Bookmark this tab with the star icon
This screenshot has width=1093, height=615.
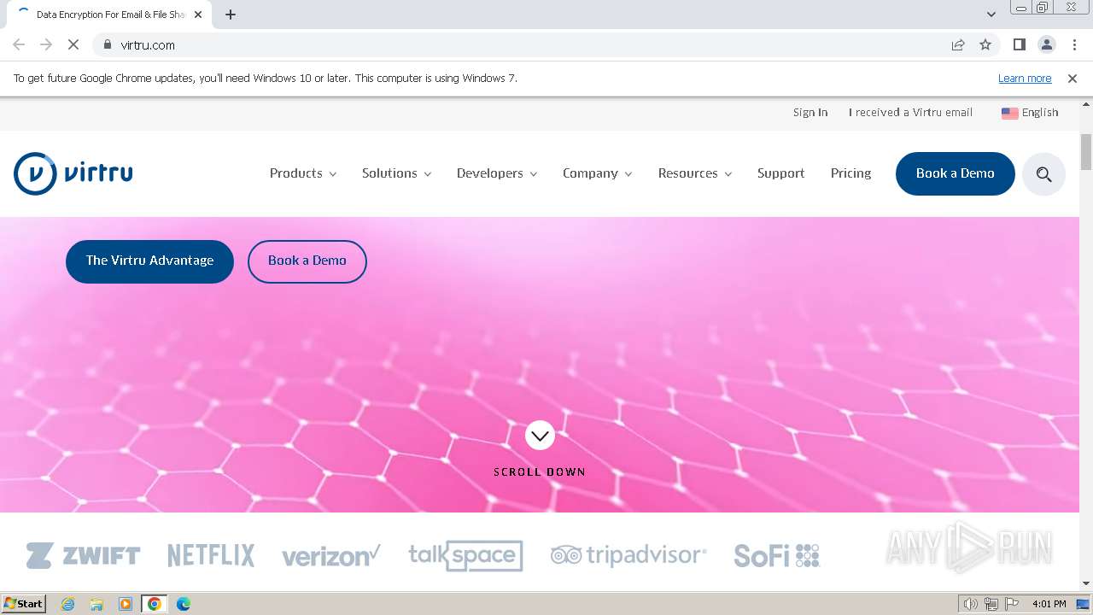click(x=985, y=44)
